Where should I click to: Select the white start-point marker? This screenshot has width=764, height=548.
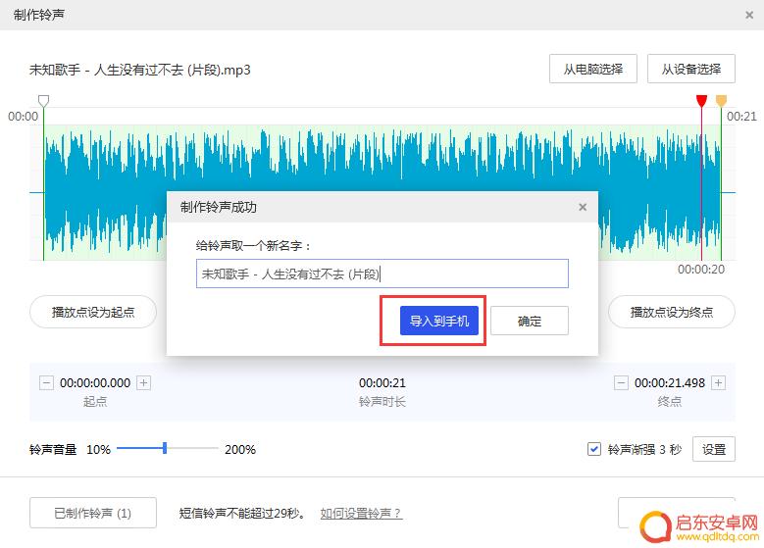pyautogui.click(x=43, y=101)
